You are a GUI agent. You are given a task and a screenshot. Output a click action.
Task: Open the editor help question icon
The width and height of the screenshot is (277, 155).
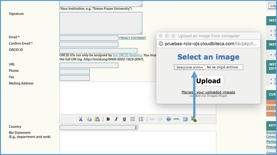tap(169, 119)
